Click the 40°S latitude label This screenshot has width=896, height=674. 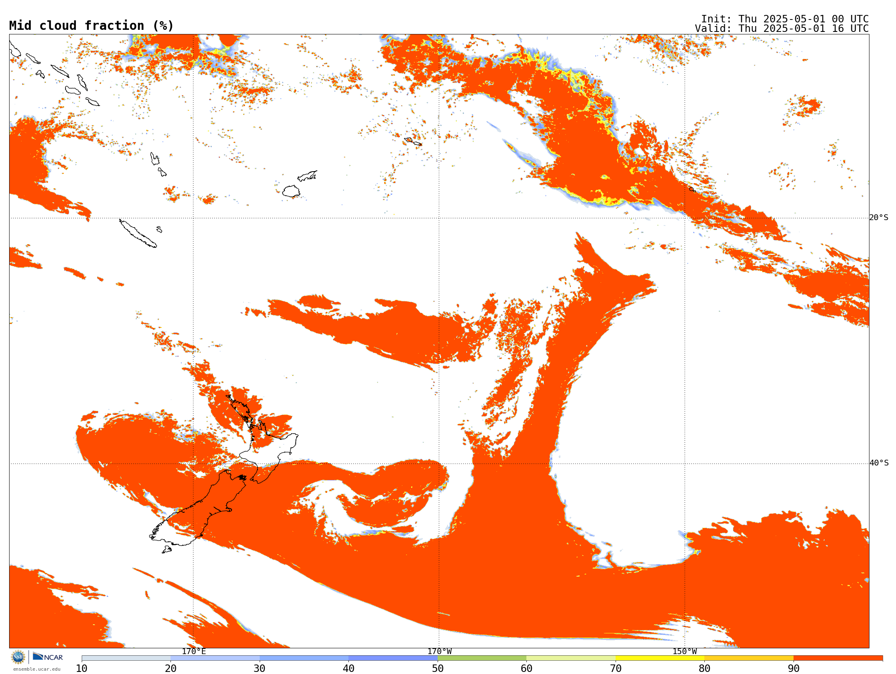pos(879,463)
